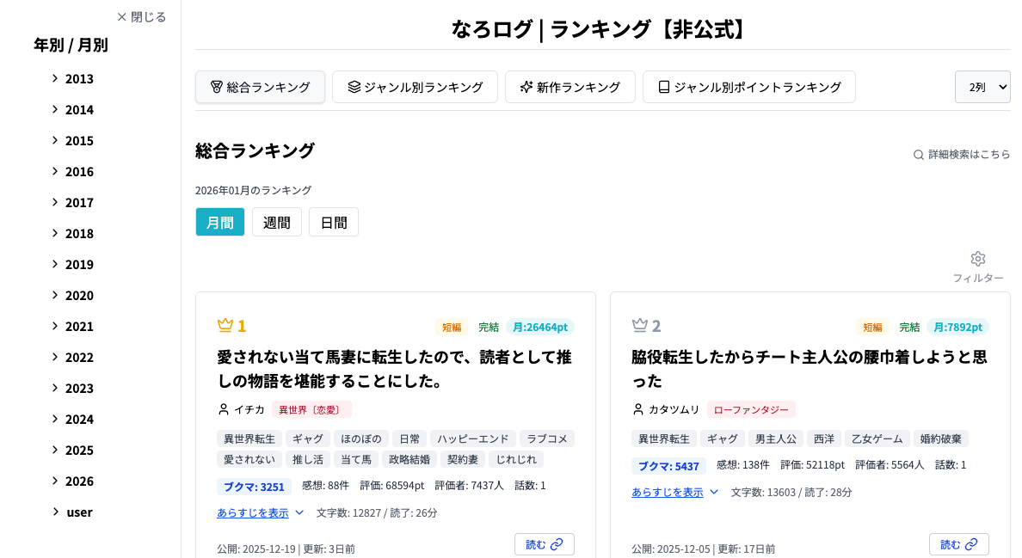Click the crown icon on rank 2 card
This screenshot has width=1022, height=558.
pyautogui.click(x=639, y=325)
